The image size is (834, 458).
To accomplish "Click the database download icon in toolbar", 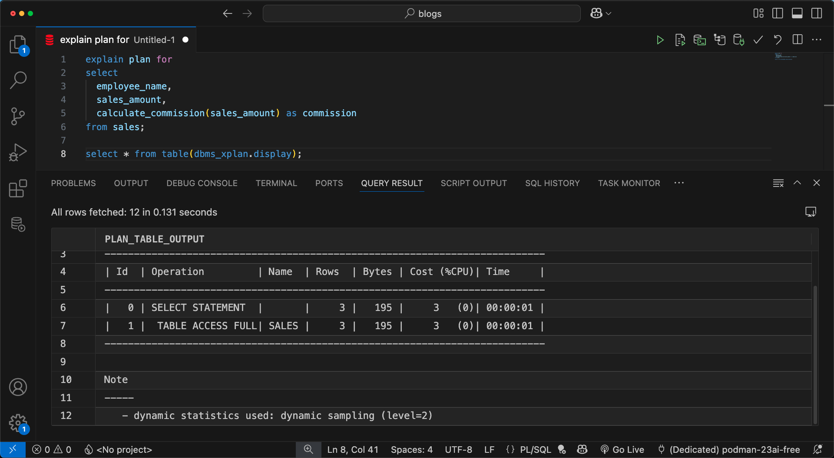I will pyautogui.click(x=739, y=40).
